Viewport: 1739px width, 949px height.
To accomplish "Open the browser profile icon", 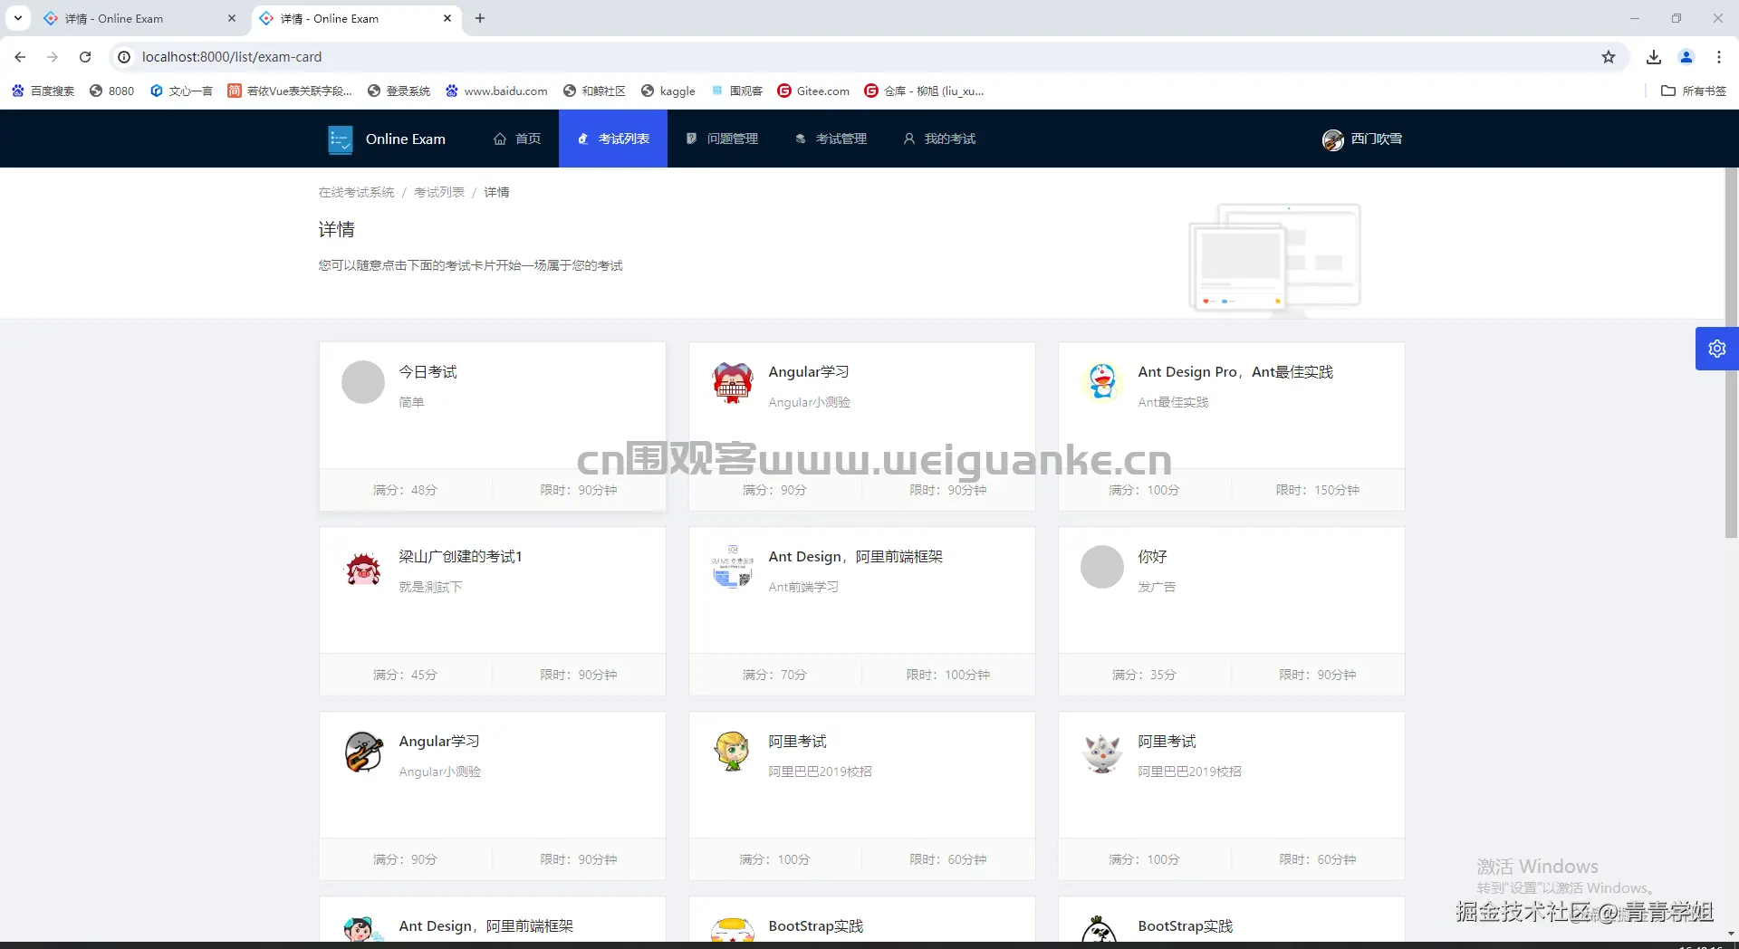I will 1686,57.
